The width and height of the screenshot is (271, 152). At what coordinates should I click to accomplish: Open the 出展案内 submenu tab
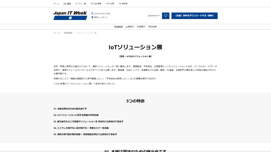pos(130,27)
